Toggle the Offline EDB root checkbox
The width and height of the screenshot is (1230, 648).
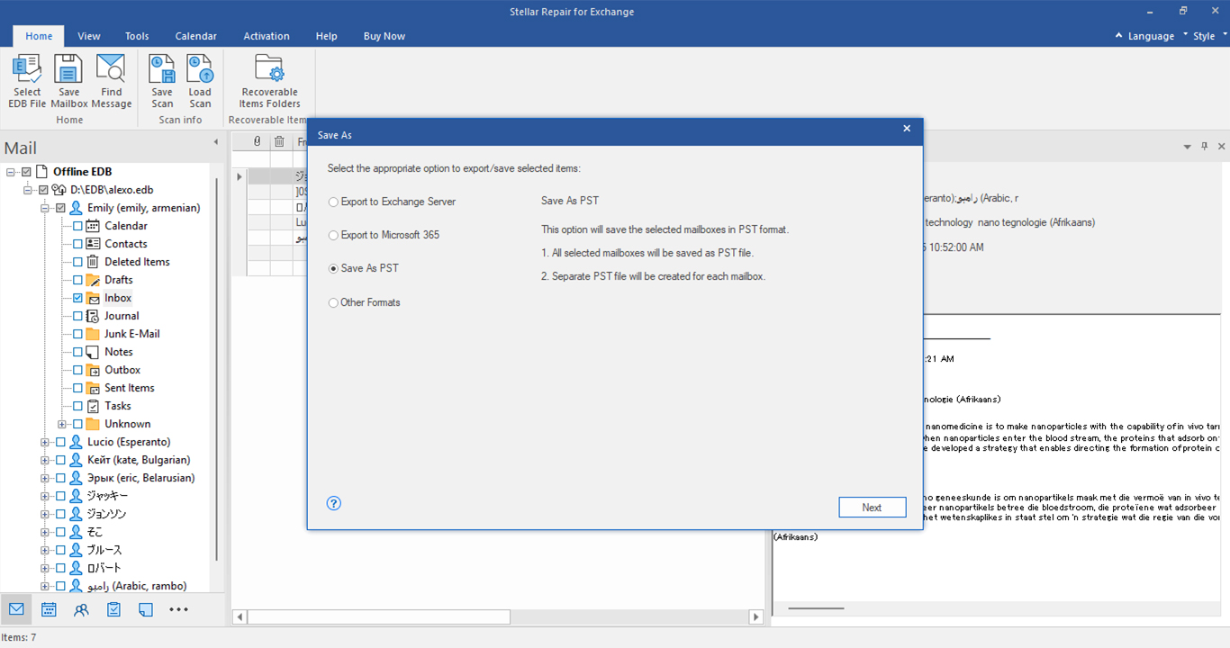coord(26,172)
